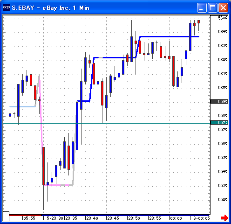231x224 pixels.
Task: Click the small white box at bottom-left corner
Action: 6,216
